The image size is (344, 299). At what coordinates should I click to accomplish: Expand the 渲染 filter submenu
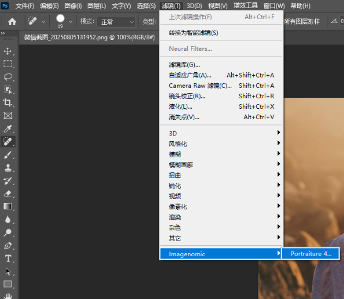(x=221, y=217)
